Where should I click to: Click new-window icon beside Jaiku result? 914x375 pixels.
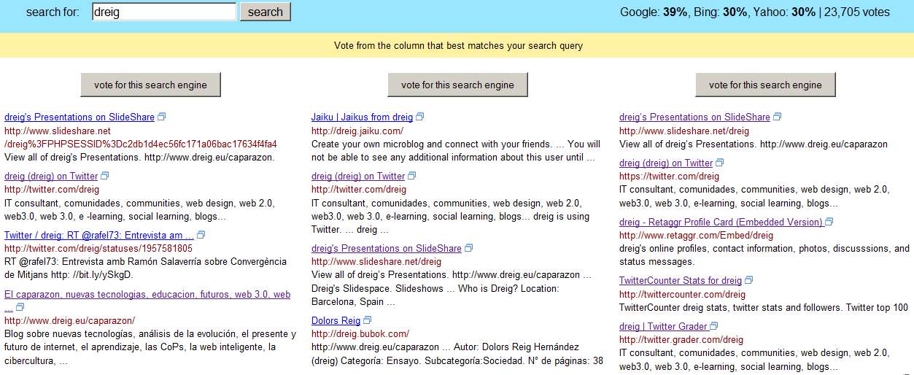(420, 117)
